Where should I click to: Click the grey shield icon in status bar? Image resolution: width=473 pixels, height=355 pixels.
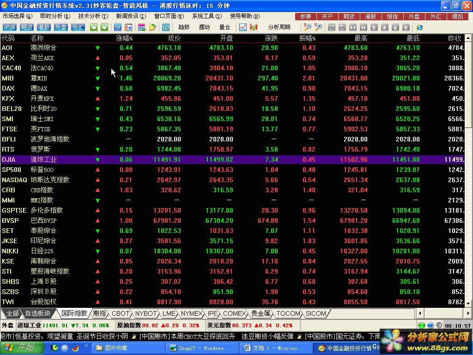coord(439,325)
